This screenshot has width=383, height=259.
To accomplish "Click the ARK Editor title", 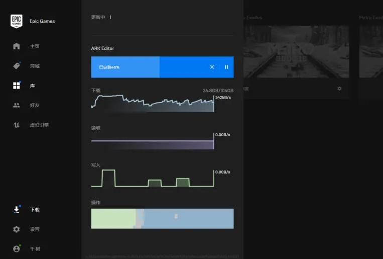I will (102, 48).
